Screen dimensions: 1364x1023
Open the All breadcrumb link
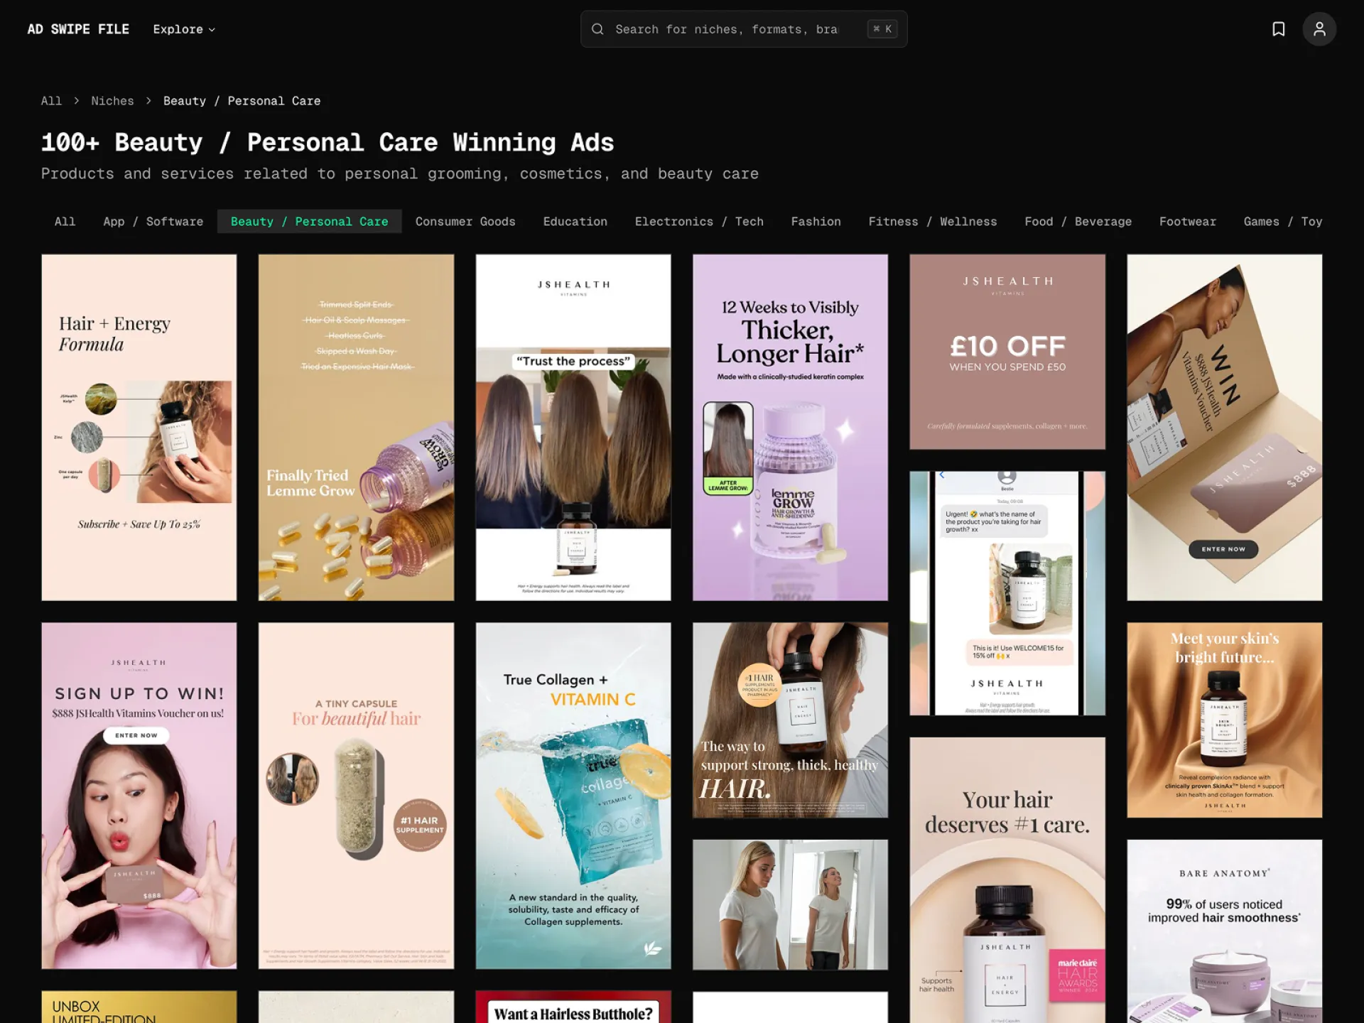coord(51,101)
